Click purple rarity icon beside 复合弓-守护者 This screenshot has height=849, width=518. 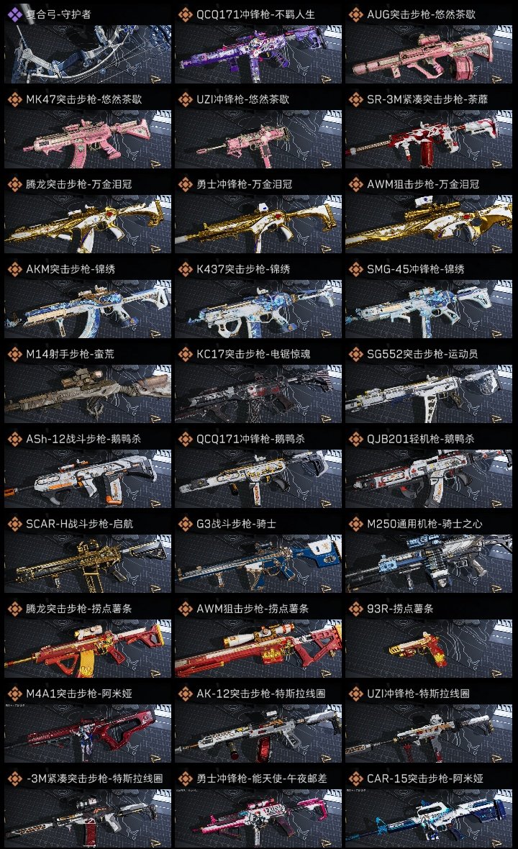point(14,14)
